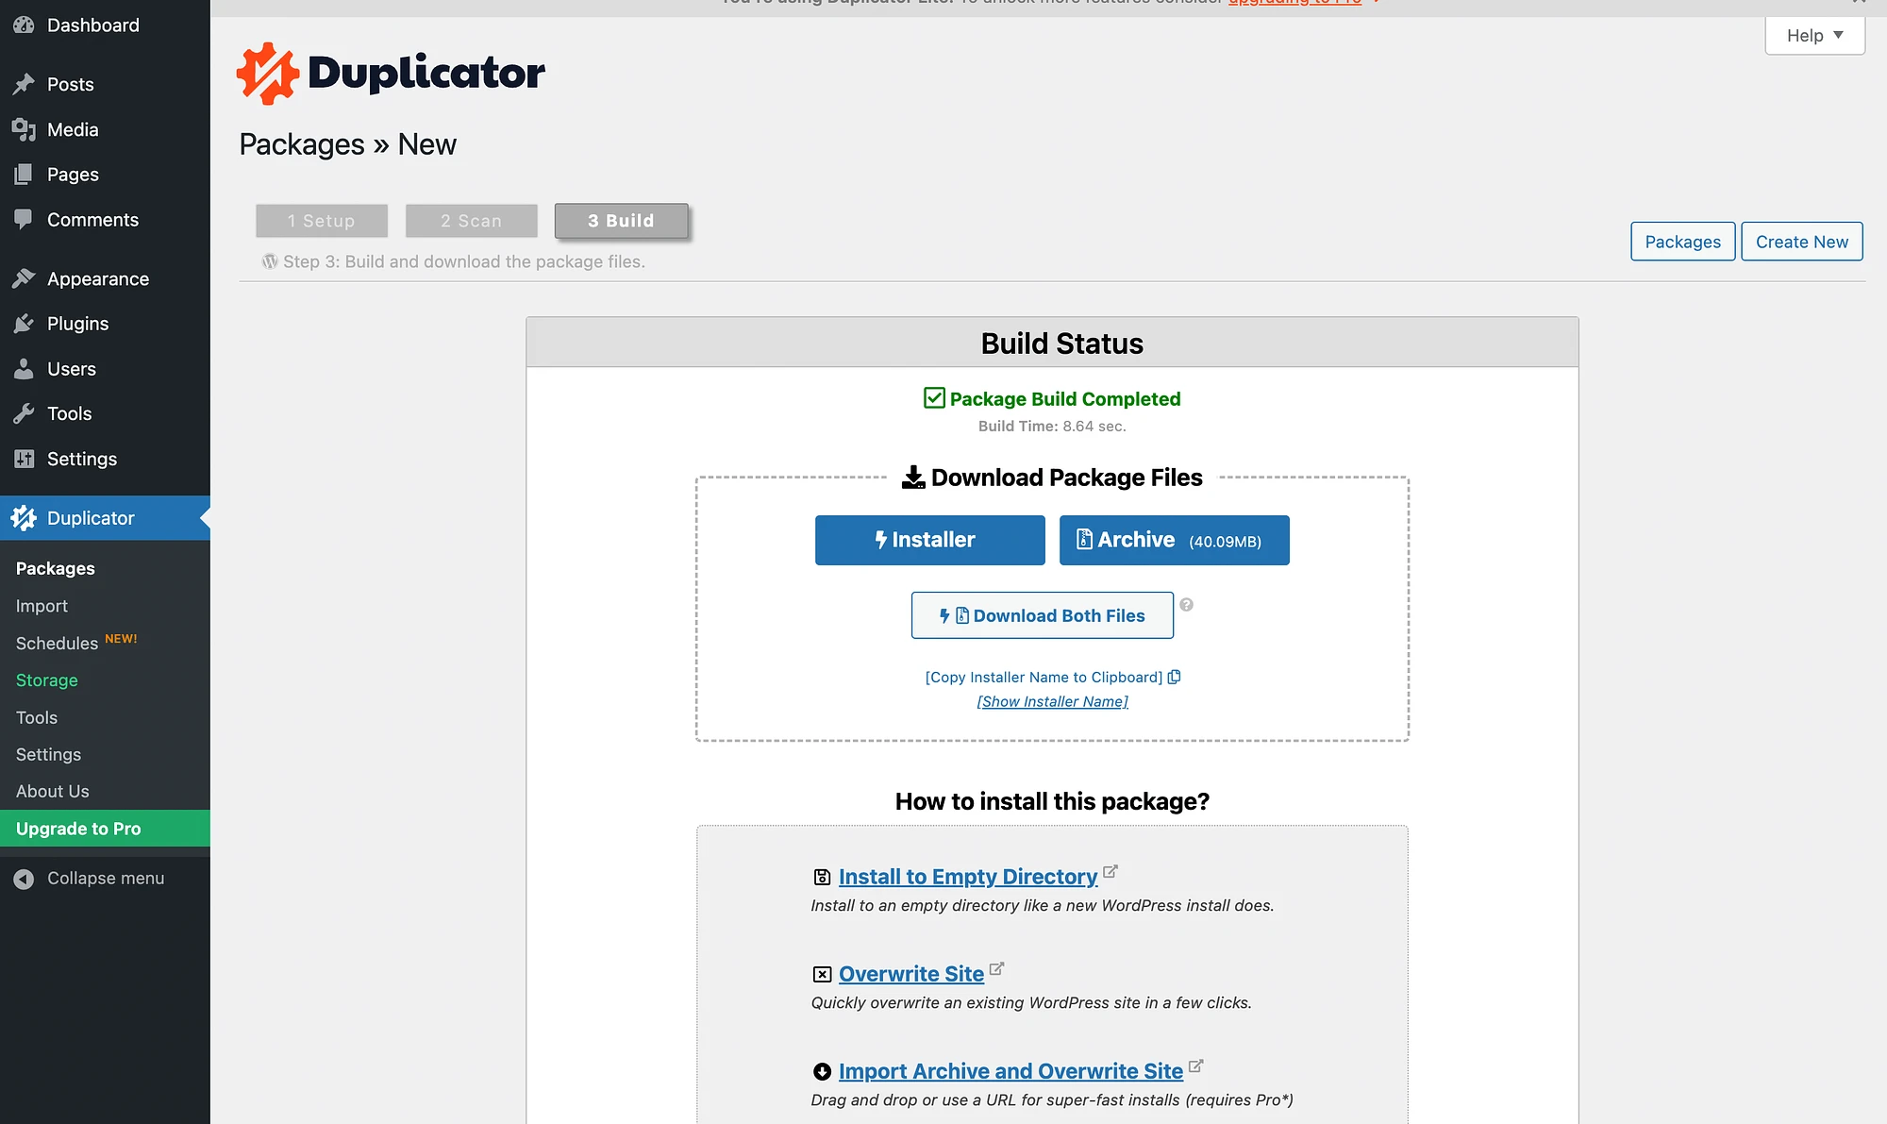Select the 1 Setup step indicator
This screenshot has height=1124, width=1887.
point(321,221)
